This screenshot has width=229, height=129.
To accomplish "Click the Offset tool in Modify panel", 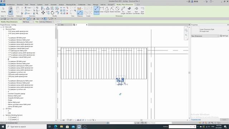I will (48, 8).
